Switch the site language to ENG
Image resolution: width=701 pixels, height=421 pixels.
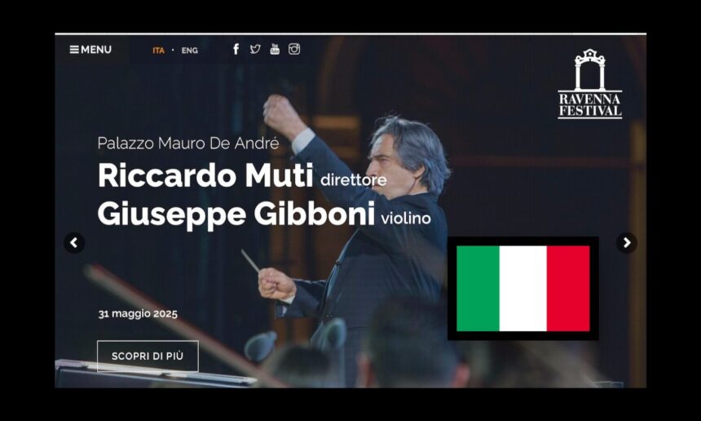tap(190, 51)
